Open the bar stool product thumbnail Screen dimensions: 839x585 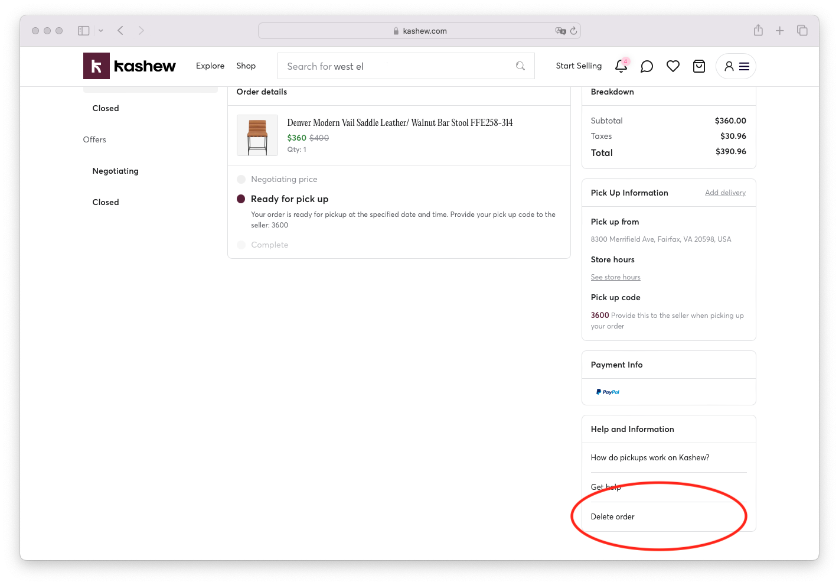click(x=257, y=135)
